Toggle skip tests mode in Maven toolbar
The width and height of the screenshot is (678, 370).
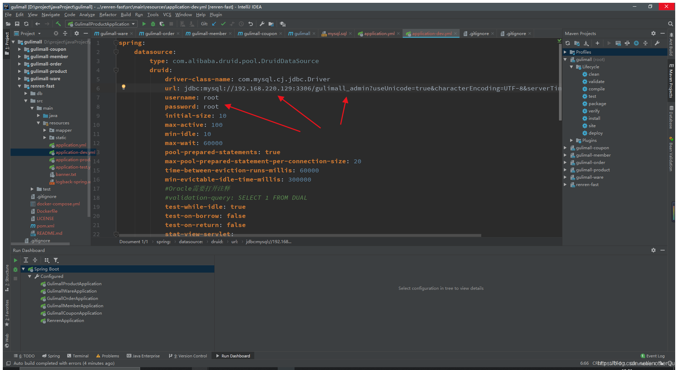point(636,43)
